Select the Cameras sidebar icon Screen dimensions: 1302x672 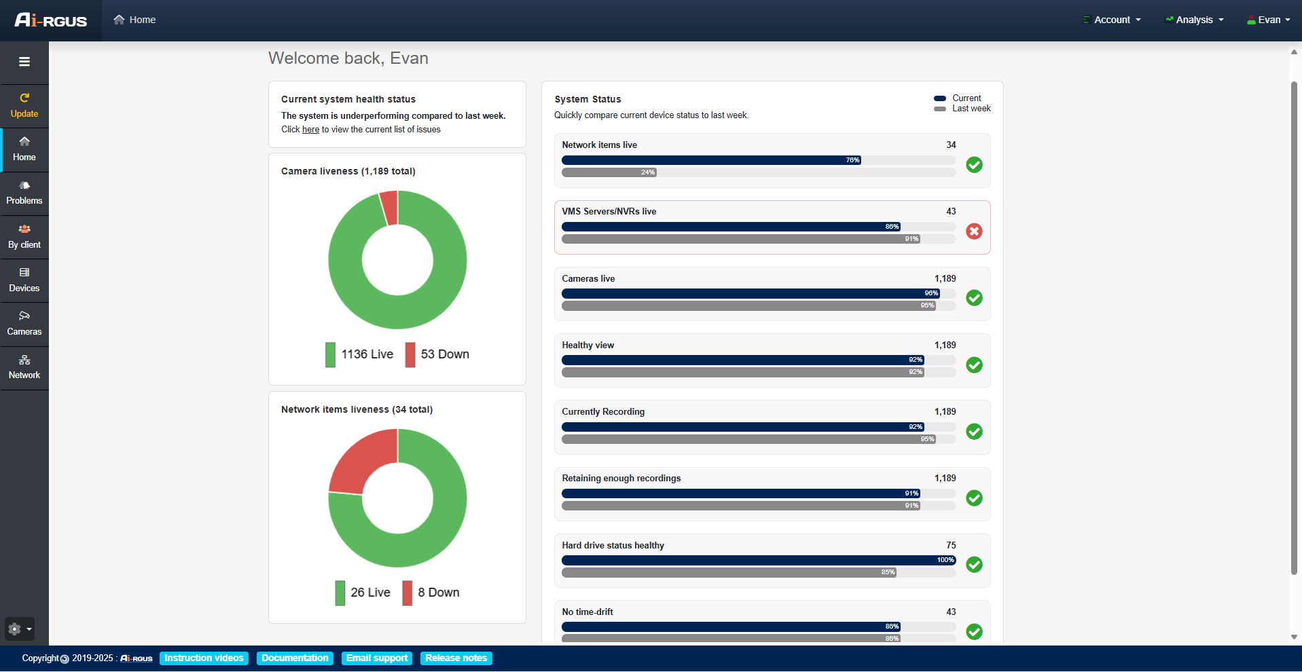(x=24, y=323)
